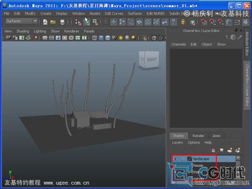Open the Modify menu
This screenshot has height=189, width=252.
[x=30, y=14]
